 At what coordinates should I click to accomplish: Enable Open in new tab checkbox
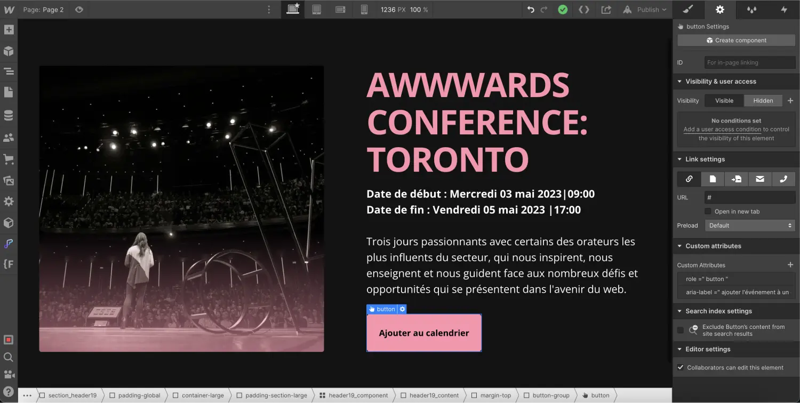point(708,212)
